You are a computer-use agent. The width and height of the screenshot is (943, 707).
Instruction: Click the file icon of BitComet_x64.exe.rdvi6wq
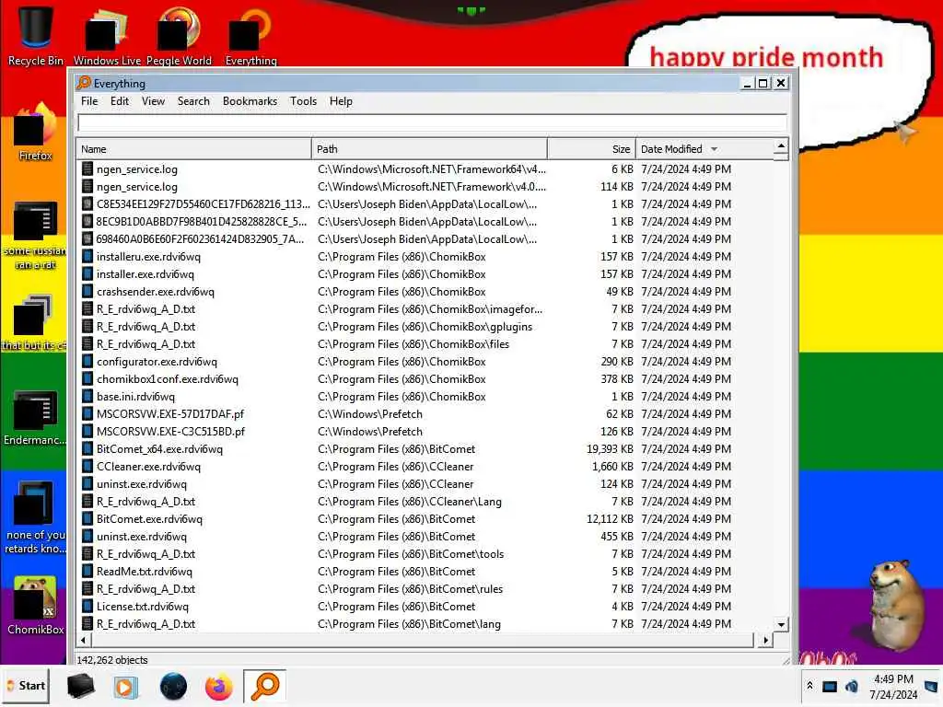[x=87, y=449]
